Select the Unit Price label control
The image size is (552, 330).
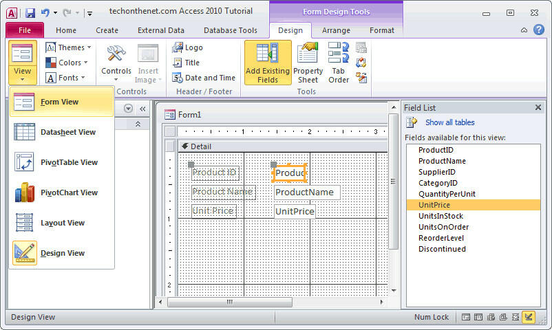pyautogui.click(x=213, y=211)
